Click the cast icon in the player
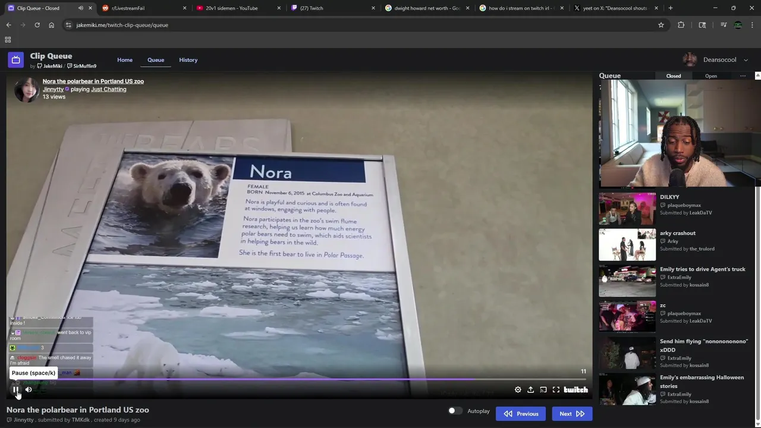 coord(543,390)
